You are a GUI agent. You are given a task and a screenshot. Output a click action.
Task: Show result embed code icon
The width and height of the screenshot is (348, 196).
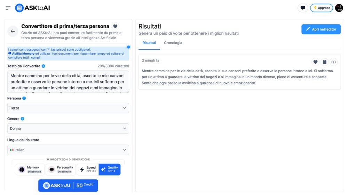(x=333, y=62)
